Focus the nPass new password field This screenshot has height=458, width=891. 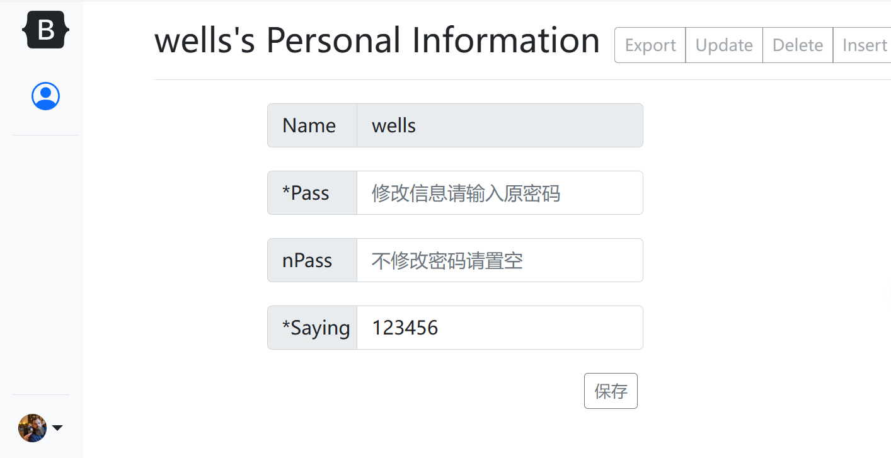500,260
